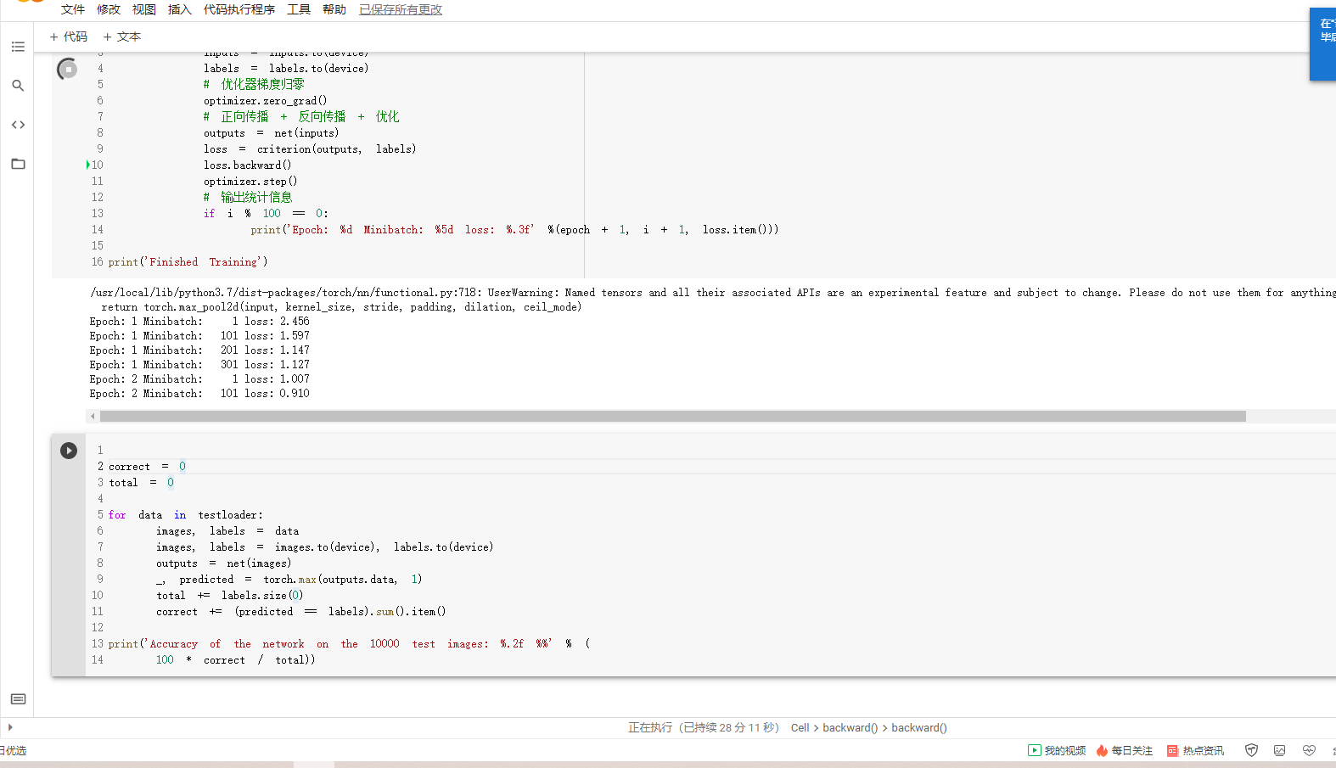The height and width of the screenshot is (768, 1336).
Task: Open 我的视频 in the bottom bar
Action: [1057, 751]
